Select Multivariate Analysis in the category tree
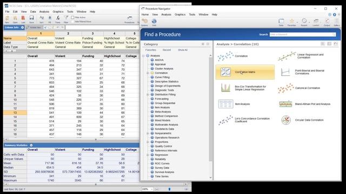Screen dimensions: 346x194 (167, 124)
